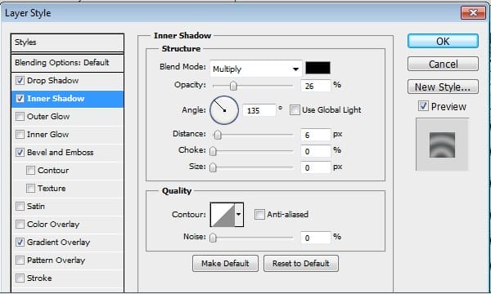491x294 pixels.
Task: Click Make Default button
Action: 225,264
